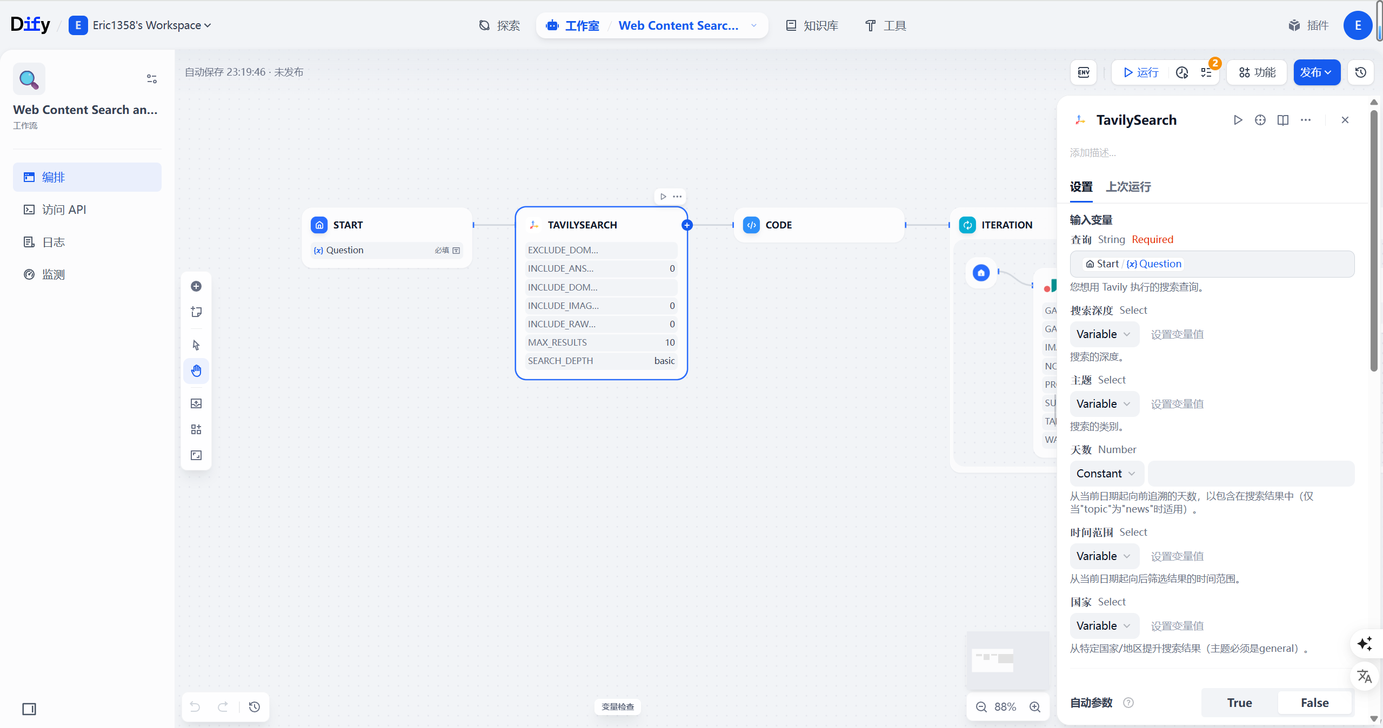This screenshot has width=1383, height=728.
Task: Close the TavilySearch settings panel
Action: pyautogui.click(x=1345, y=120)
